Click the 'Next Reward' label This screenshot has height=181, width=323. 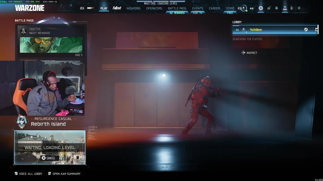(40, 33)
